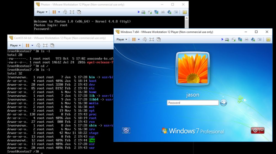The width and height of the screenshot is (276, 154).
Task: Maximize the Windows 7 x64 window
Action: click(x=256, y=32)
